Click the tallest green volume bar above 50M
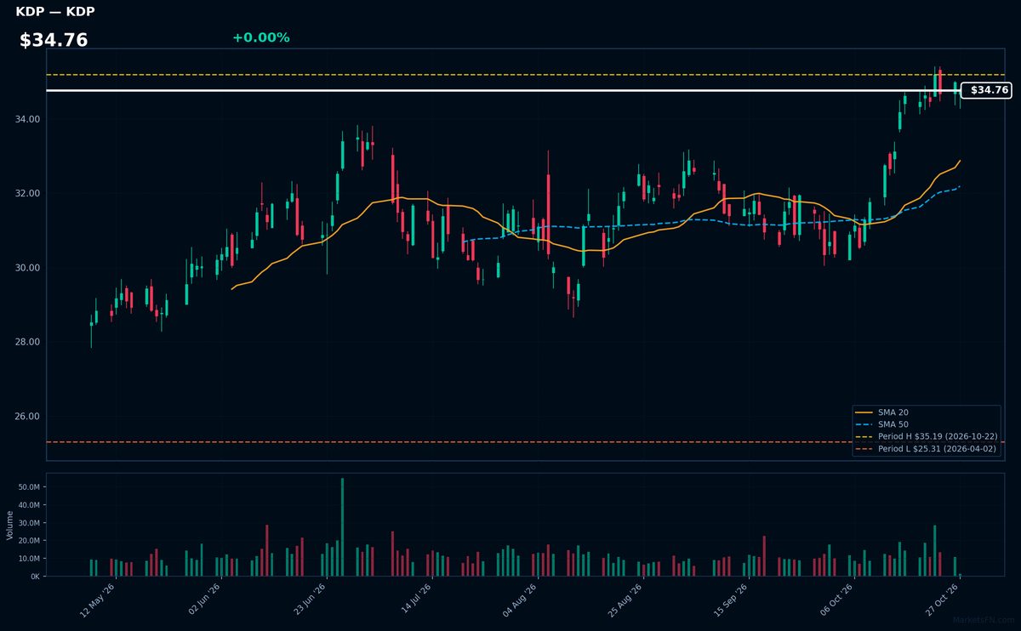 [342, 527]
